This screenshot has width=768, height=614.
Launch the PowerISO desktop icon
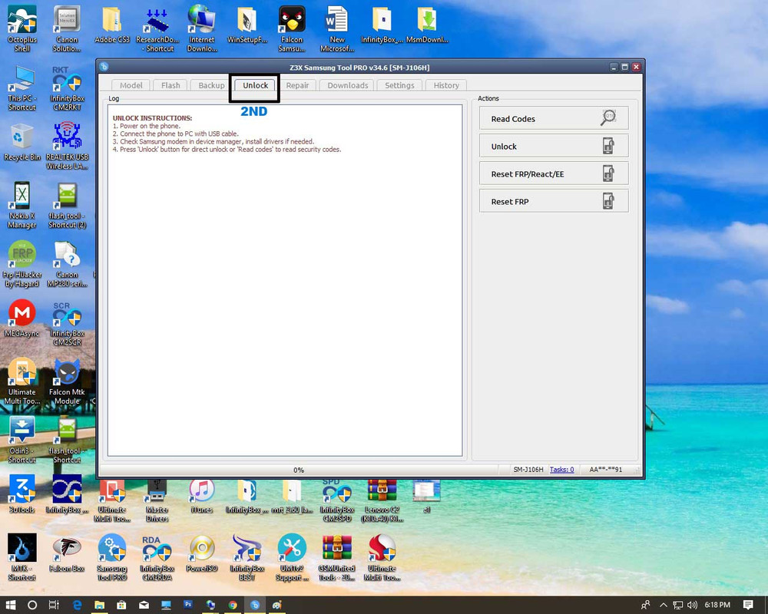(x=202, y=553)
